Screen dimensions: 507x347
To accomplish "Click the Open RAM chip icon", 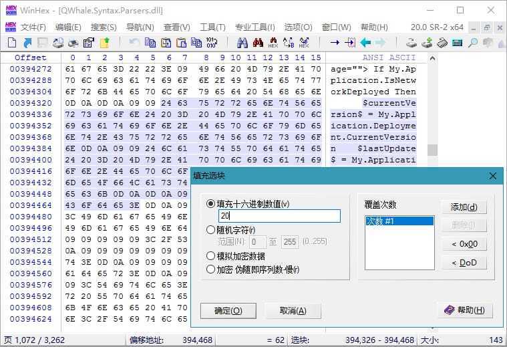I will pos(442,42).
